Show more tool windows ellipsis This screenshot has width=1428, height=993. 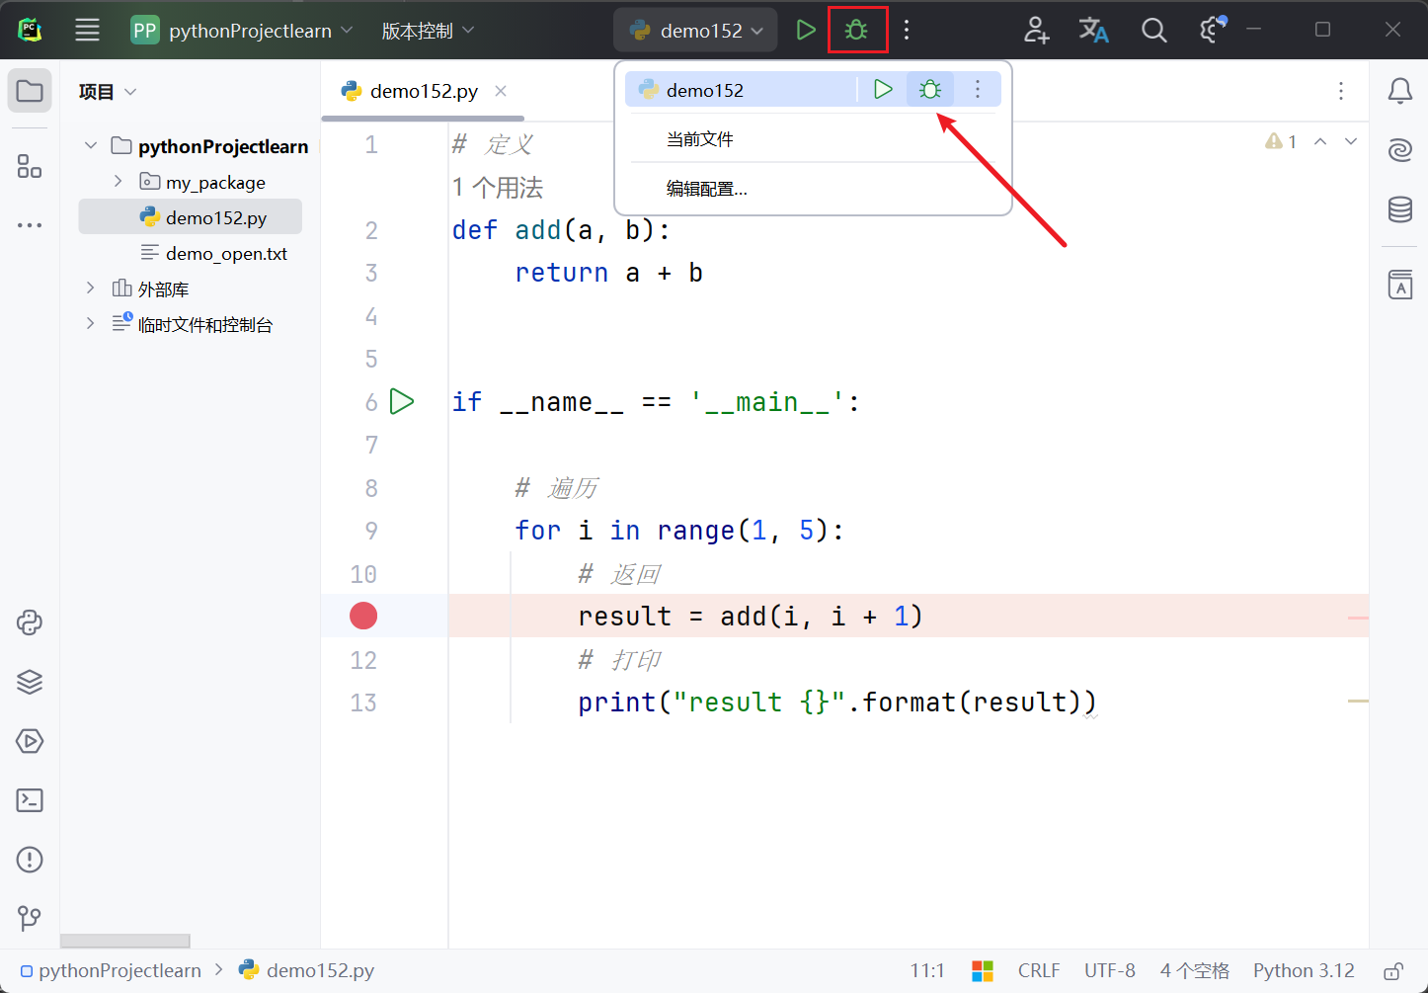(x=30, y=225)
